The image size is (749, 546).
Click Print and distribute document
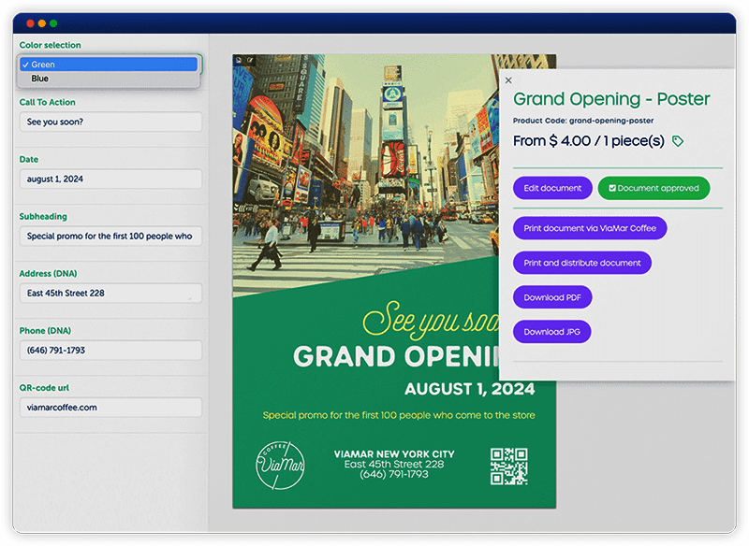tap(581, 263)
